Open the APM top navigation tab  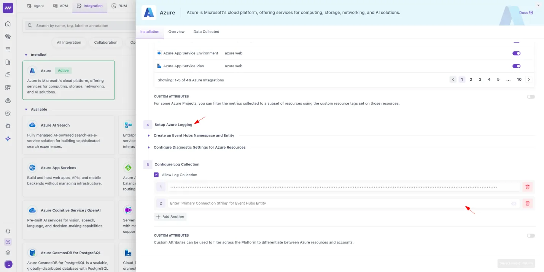coord(60,6)
